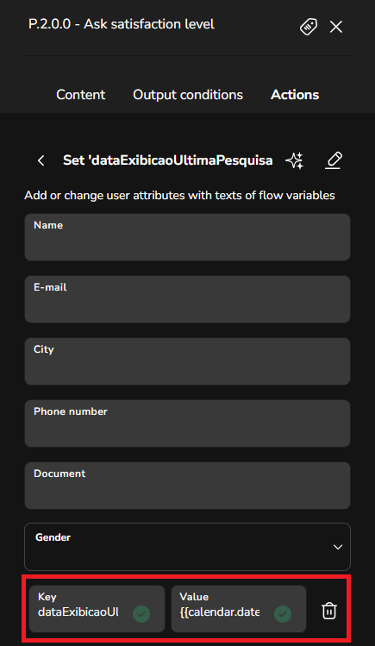Edit the Value field with calendar.date

(239, 609)
